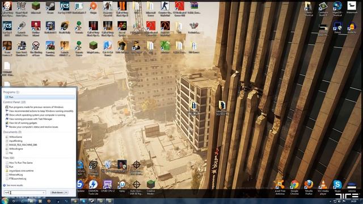The width and height of the screenshot is (363, 204).
Task: Show hidden system tray icons
Action: tap(330, 202)
